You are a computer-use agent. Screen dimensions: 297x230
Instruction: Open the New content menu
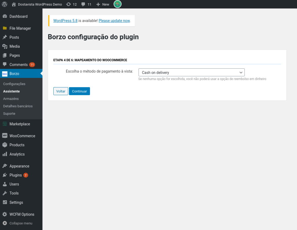point(103,4)
